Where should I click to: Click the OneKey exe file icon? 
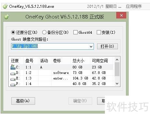5,6
